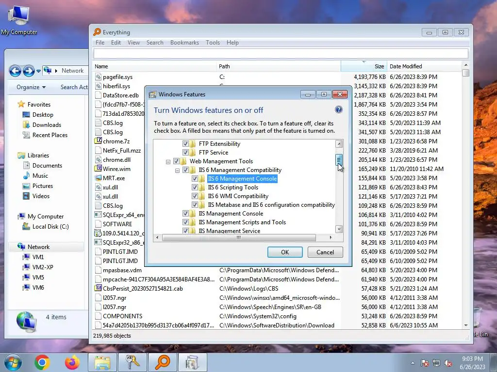The width and height of the screenshot is (497, 372).
Task: Open File menu in Everything
Action: coord(100,43)
